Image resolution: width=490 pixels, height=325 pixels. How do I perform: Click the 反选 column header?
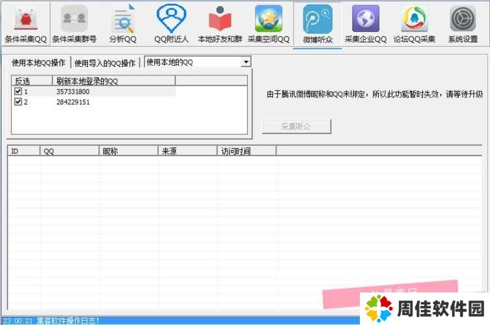(32, 81)
